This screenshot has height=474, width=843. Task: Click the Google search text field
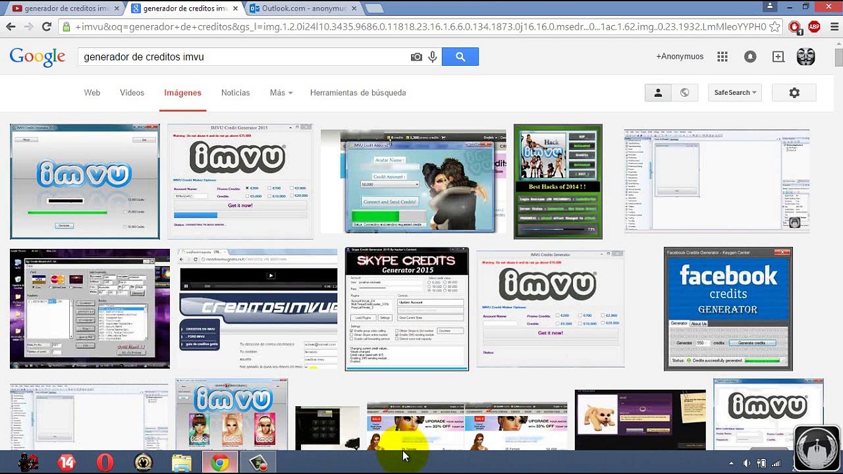(x=244, y=57)
